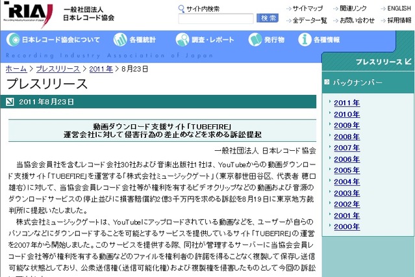This screenshot has width=415, height=277.
Task: Click the book icon beside 発行物
Action: click(x=255, y=40)
